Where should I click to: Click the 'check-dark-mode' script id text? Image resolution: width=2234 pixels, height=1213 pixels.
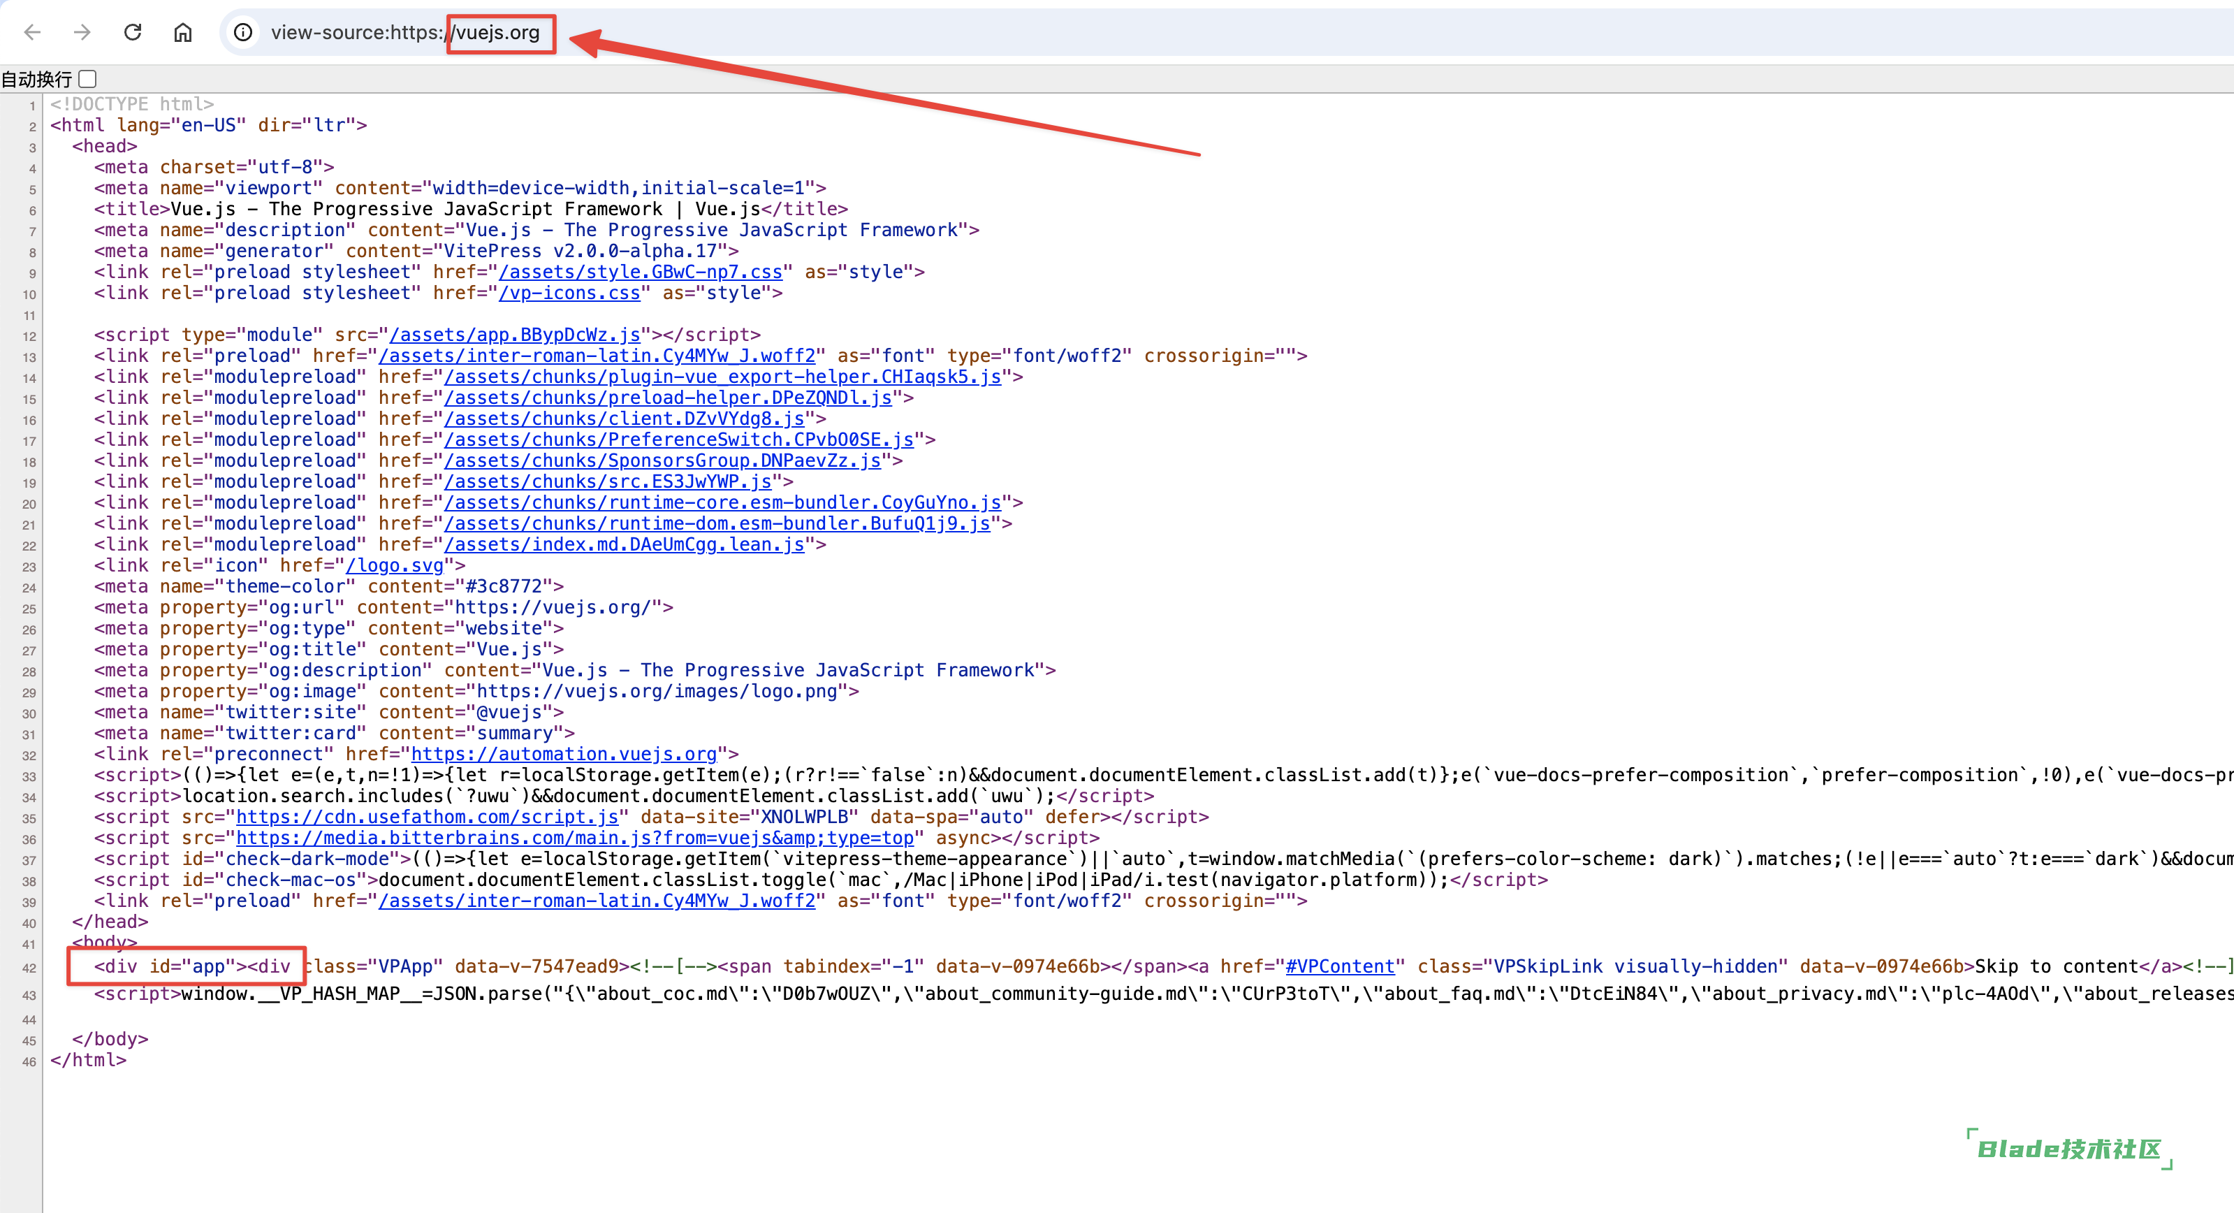click(307, 858)
